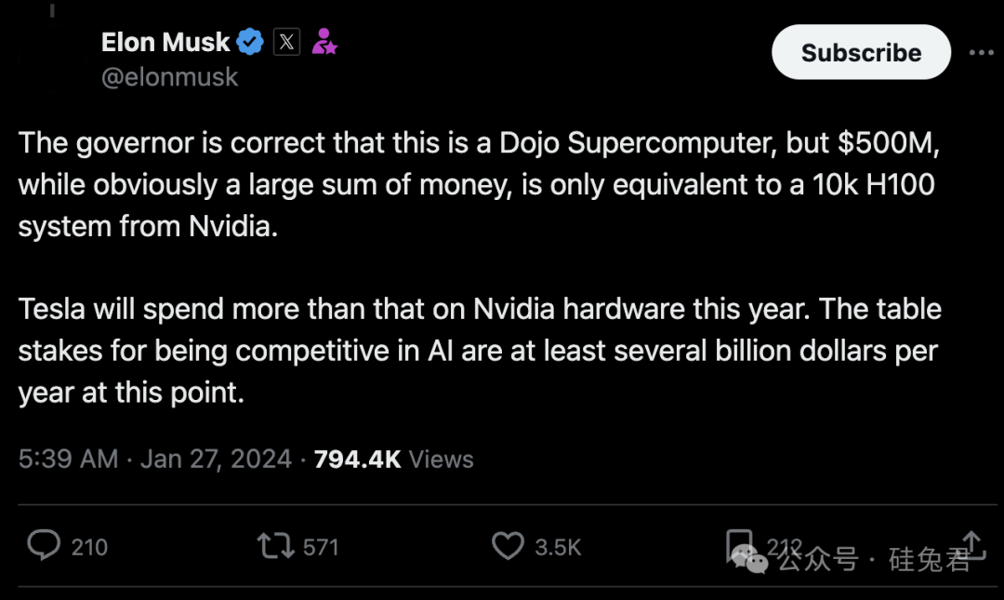This screenshot has height=600, width=1004.
Task: Click the repost arrows icon
Action: (x=274, y=546)
